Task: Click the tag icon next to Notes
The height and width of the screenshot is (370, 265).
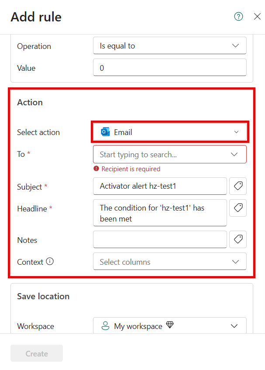Action: tap(238, 239)
